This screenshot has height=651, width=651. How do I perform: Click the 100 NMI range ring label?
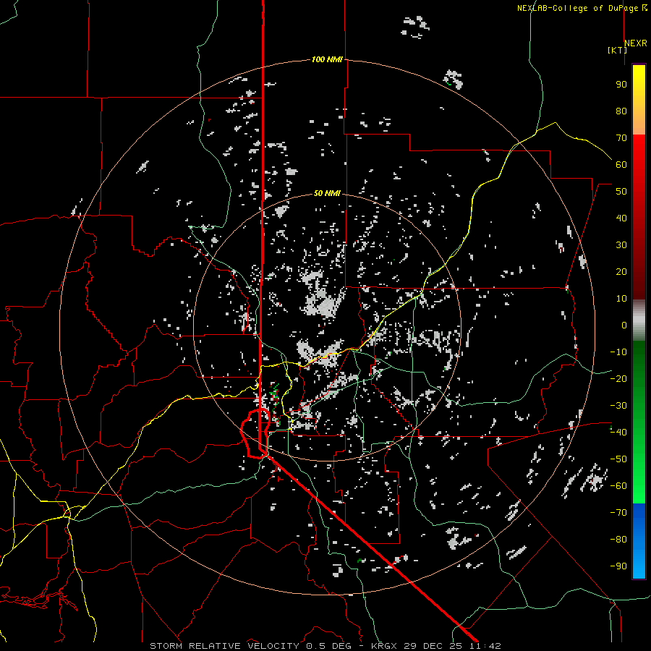coord(327,59)
